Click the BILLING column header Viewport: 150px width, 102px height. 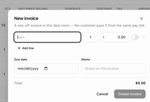(42, 9)
